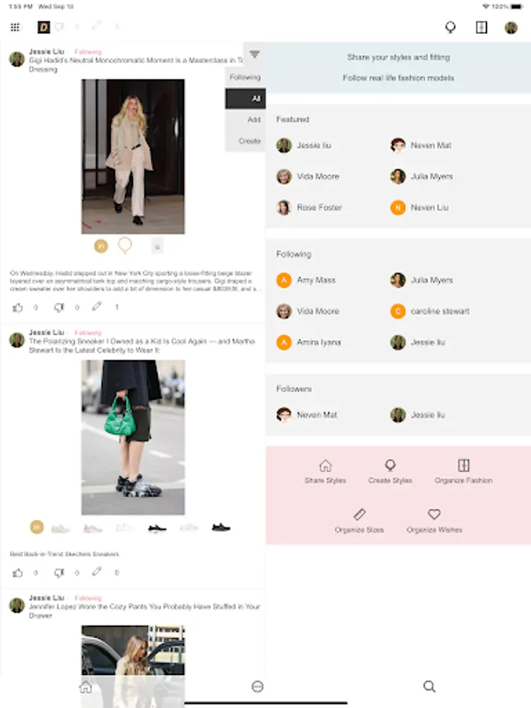
Task: Like the Gigi Hadid post
Action: (17, 308)
